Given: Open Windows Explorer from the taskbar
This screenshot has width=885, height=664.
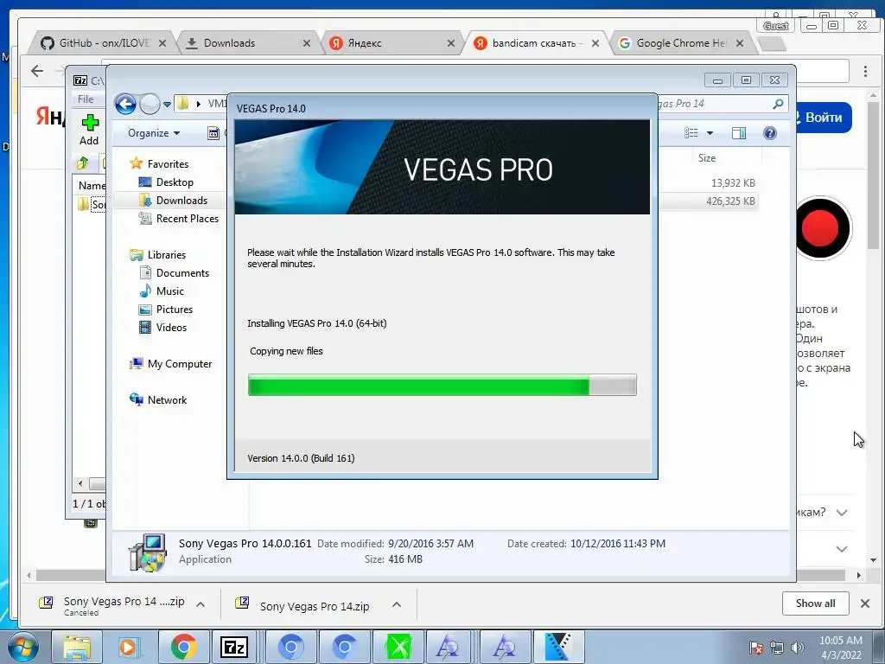Looking at the screenshot, I should tap(77, 647).
